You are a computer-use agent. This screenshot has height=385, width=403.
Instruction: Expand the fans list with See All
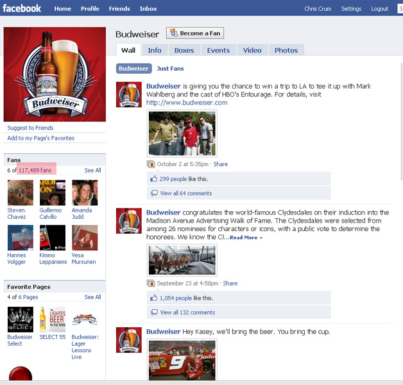(92, 171)
